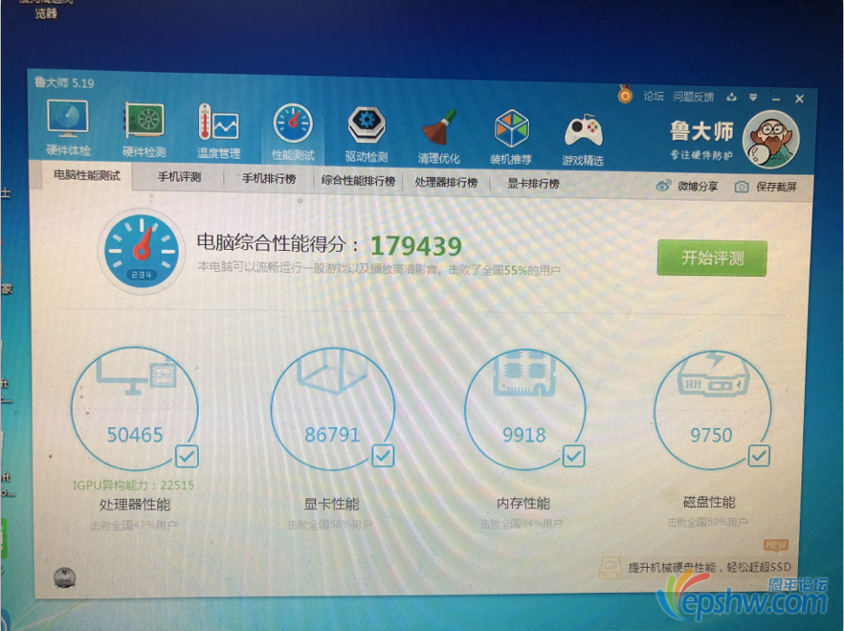Select the 性能测试 performance test section

coord(293,132)
